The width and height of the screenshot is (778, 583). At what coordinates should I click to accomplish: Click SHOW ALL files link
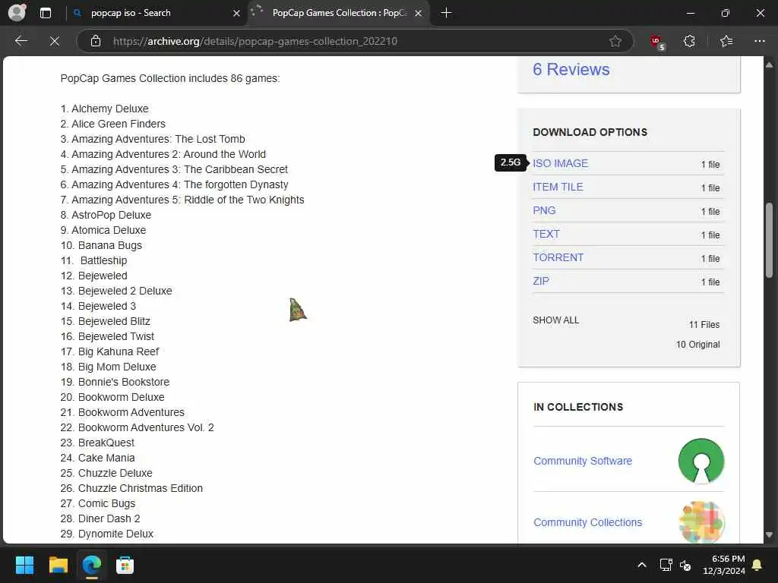[555, 320]
